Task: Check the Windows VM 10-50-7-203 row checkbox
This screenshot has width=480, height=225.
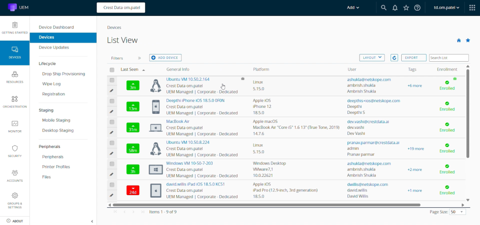Action: [112, 164]
